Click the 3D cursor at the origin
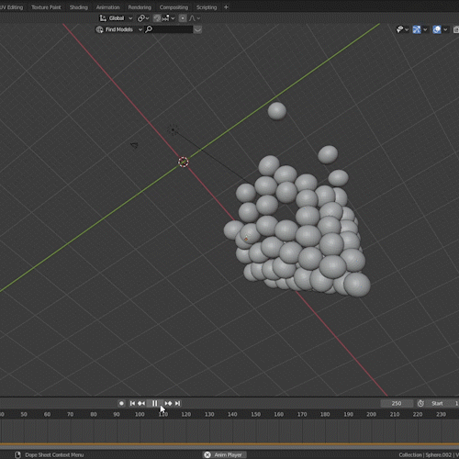The height and width of the screenshot is (459, 459). (184, 162)
